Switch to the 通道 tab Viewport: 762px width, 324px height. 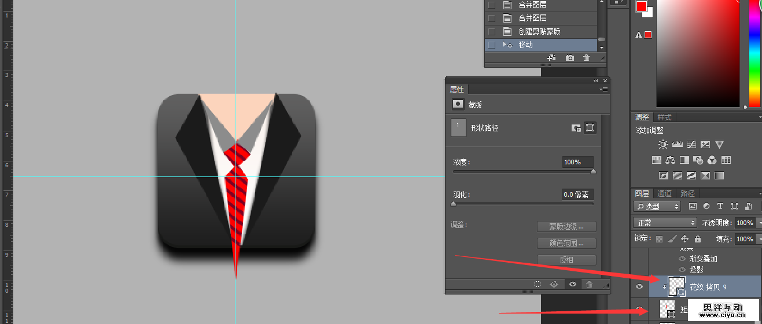coord(664,194)
